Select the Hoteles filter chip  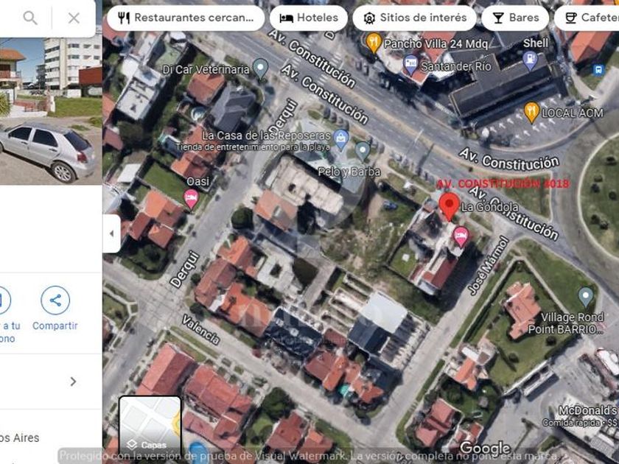[x=309, y=18]
